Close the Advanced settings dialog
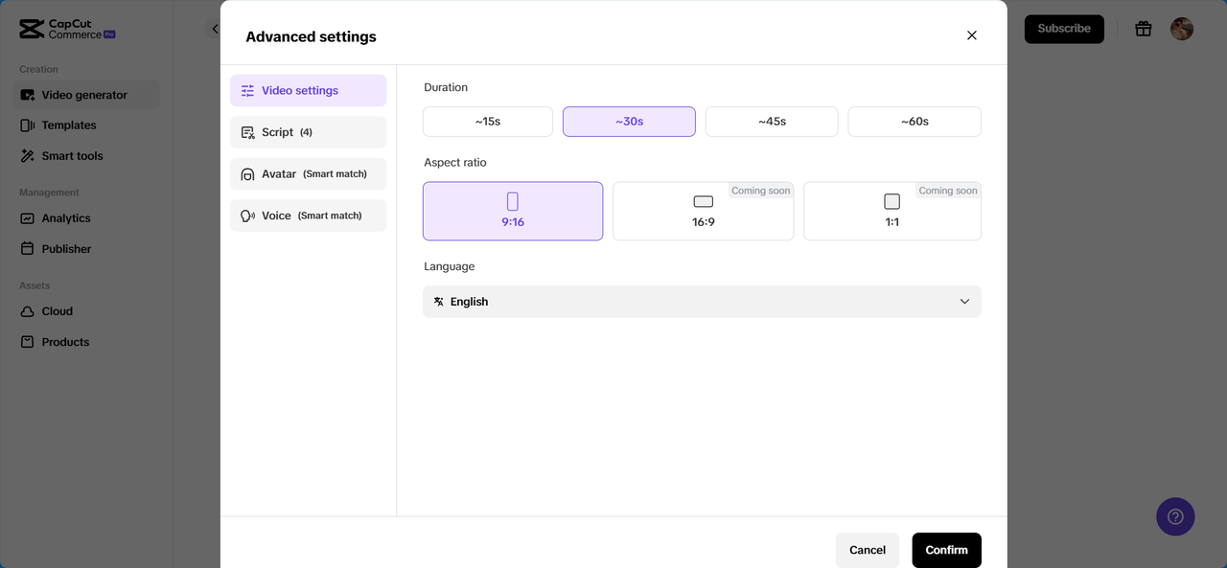 (972, 35)
